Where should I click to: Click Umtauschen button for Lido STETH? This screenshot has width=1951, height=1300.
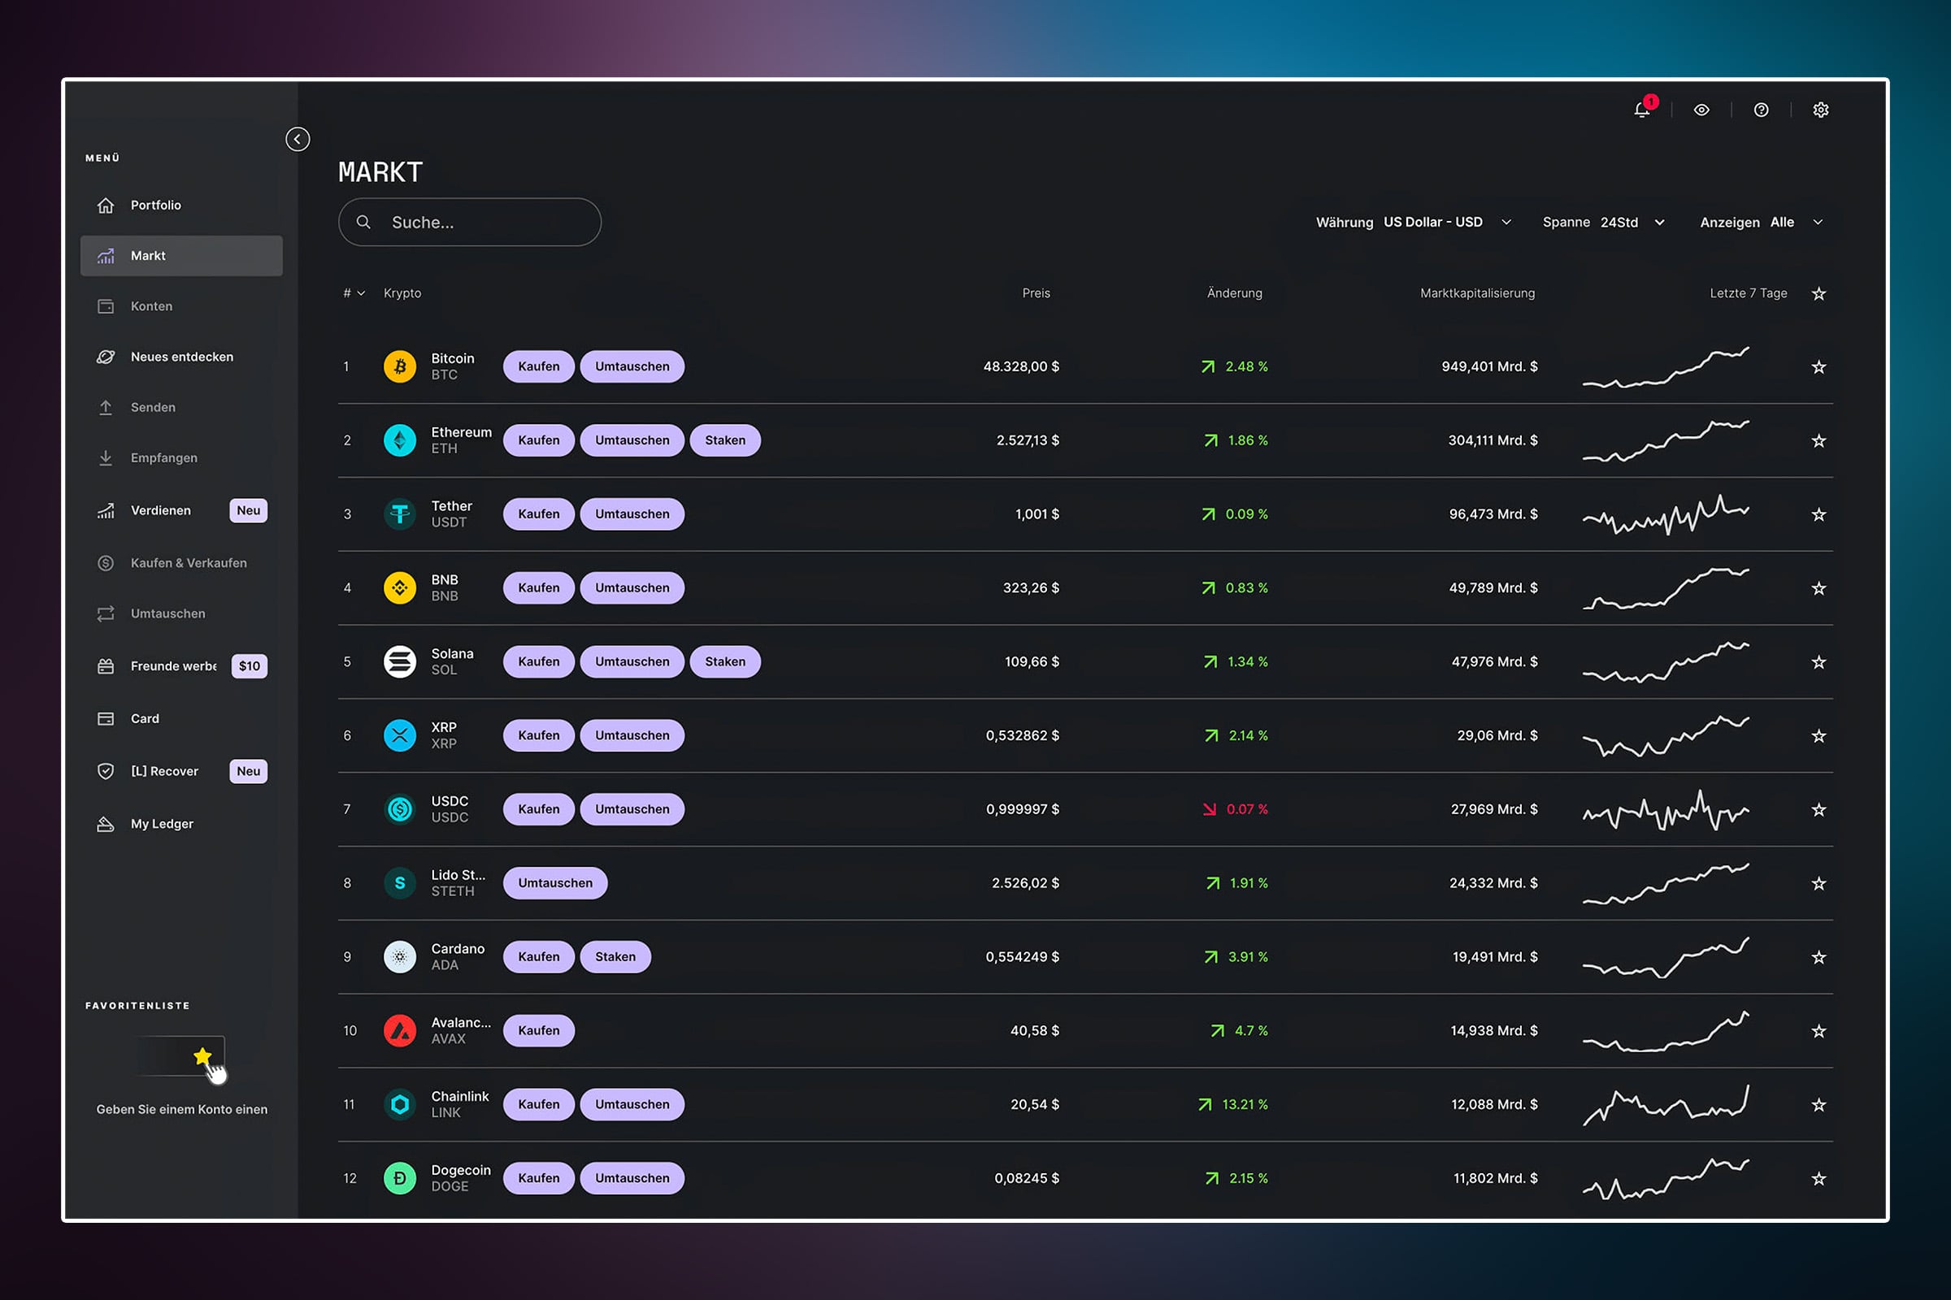555,883
